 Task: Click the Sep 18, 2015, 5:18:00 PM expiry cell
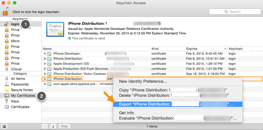[205, 74]
